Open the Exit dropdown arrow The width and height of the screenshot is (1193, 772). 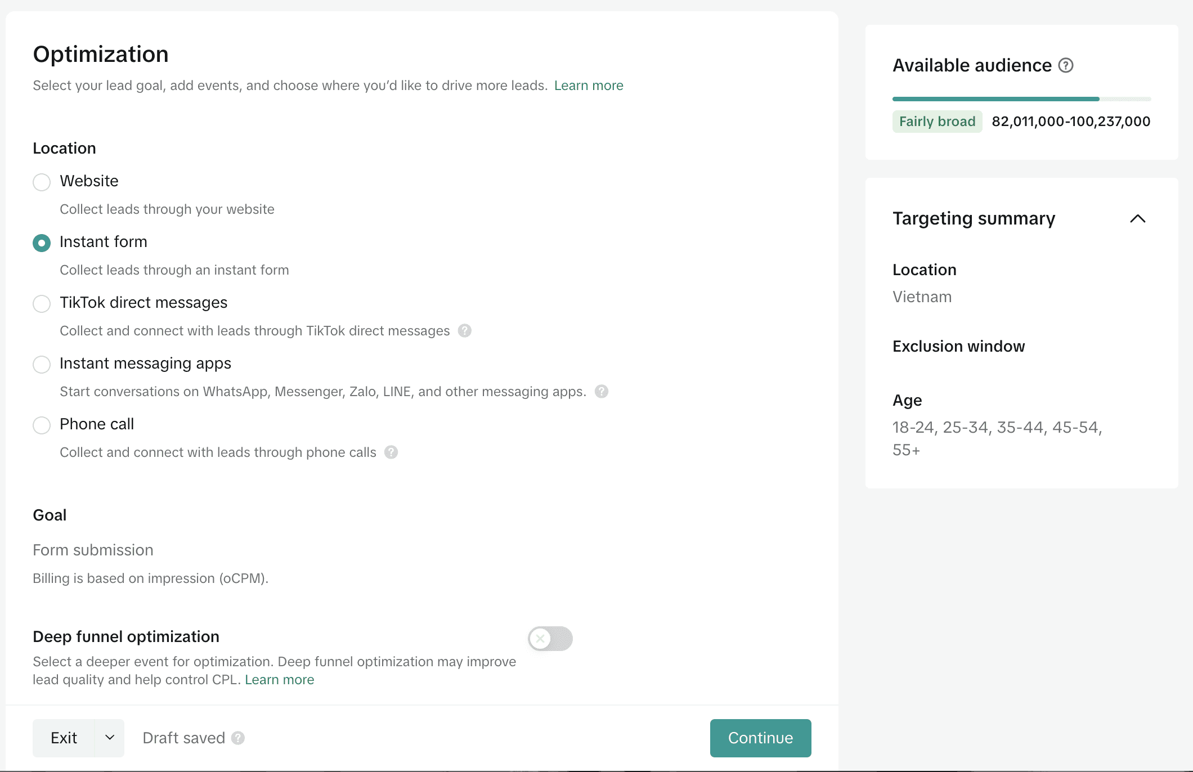pyautogui.click(x=108, y=738)
